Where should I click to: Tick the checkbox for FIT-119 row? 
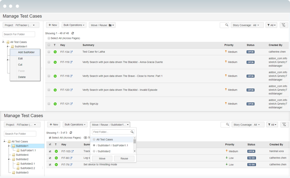[49, 62]
